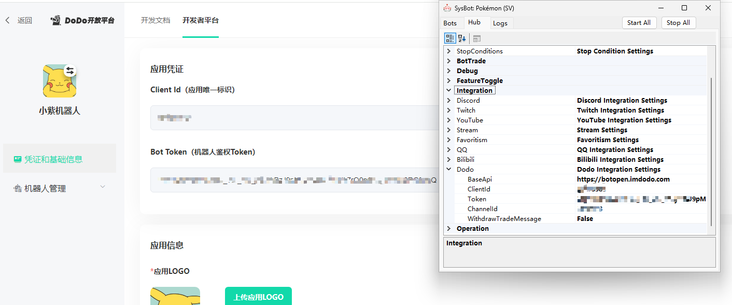Click the Start All button
This screenshot has width=732, height=305.
[x=639, y=22]
